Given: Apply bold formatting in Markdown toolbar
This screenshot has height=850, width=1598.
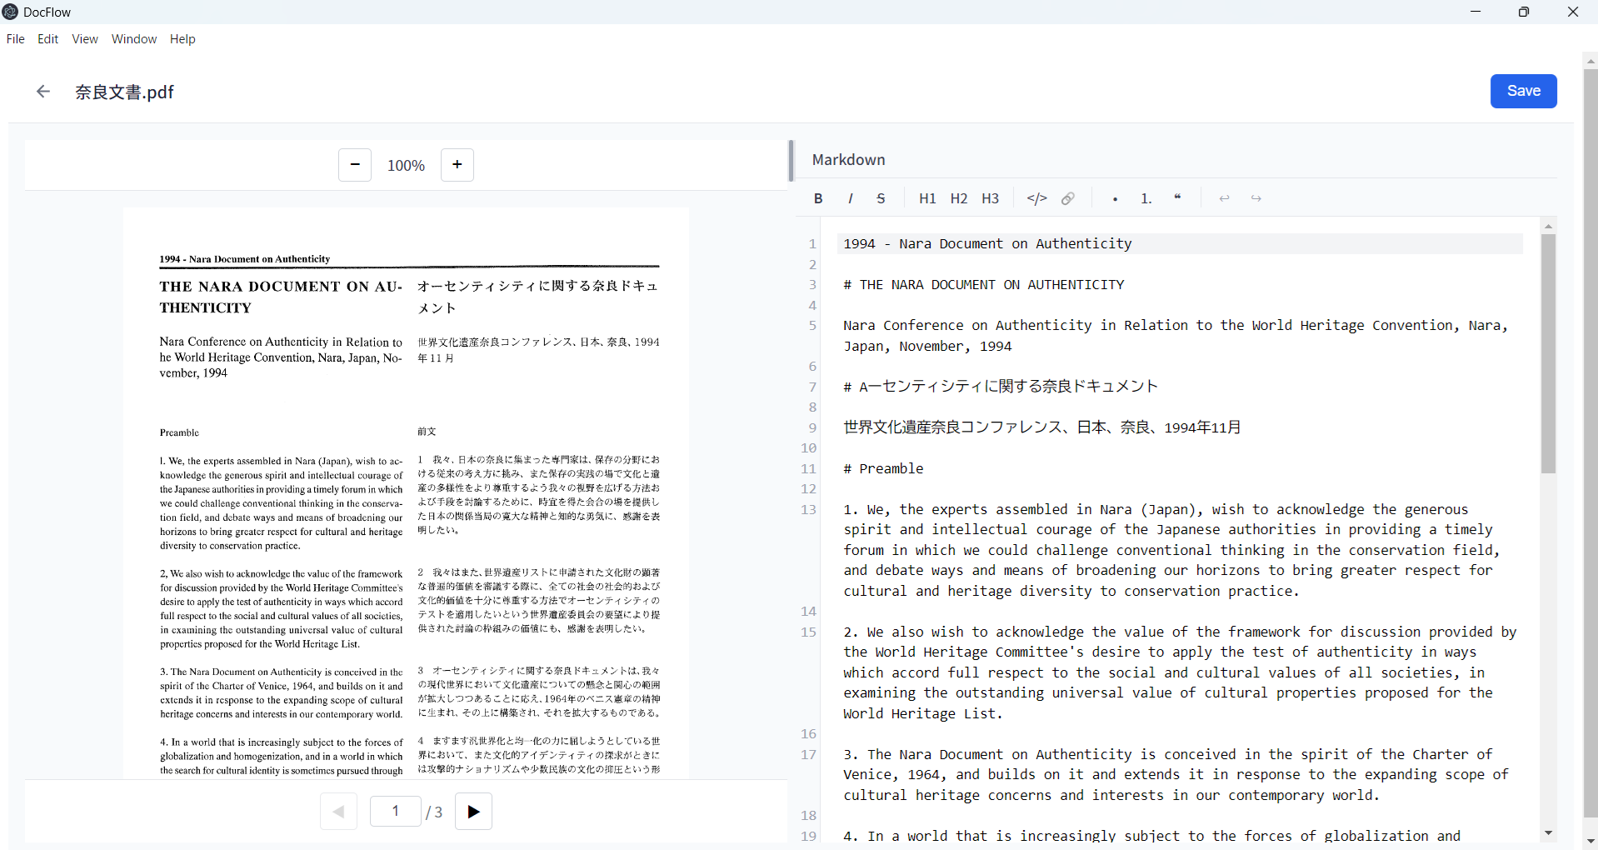Looking at the screenshot, I should click(x=818, y=198).
